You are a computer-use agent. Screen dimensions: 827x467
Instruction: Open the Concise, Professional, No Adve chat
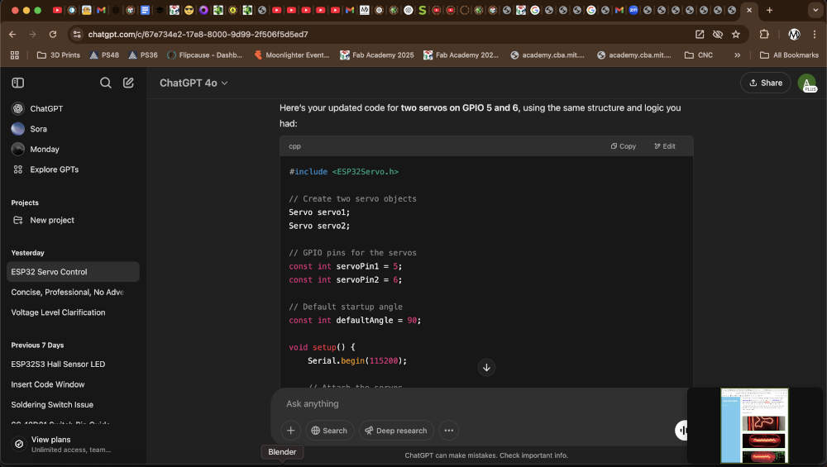(x=73, y=293)
